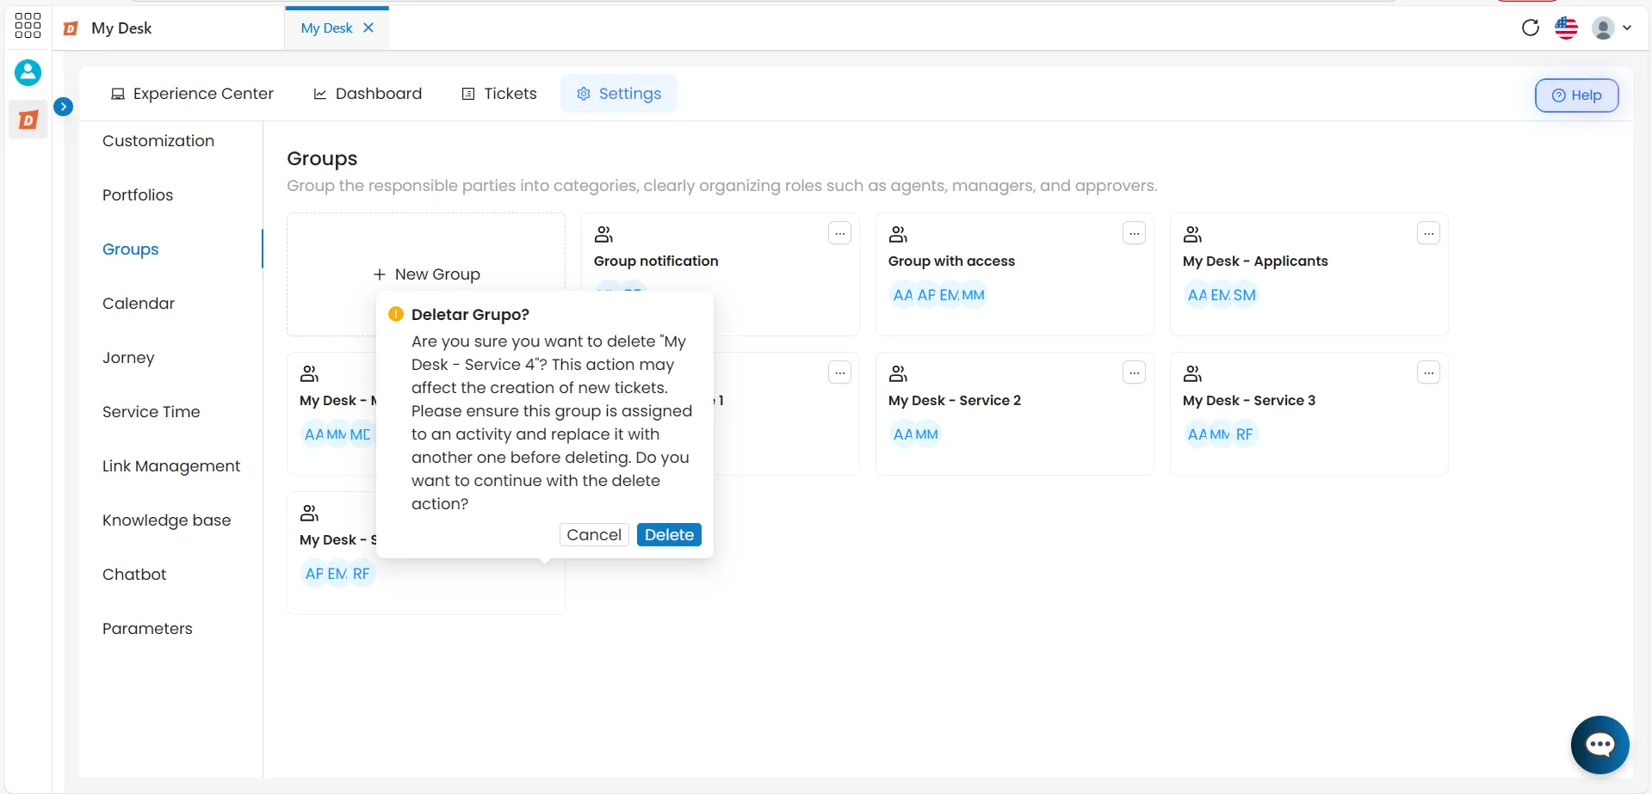
Task: Click the Help button
Action: tap(1576, 95)
